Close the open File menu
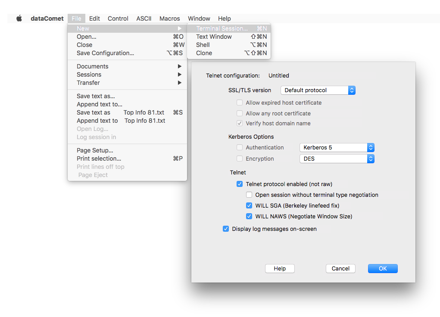Image resolution: width=440 pixels, height=317 pixels. (x=76, y=19)
